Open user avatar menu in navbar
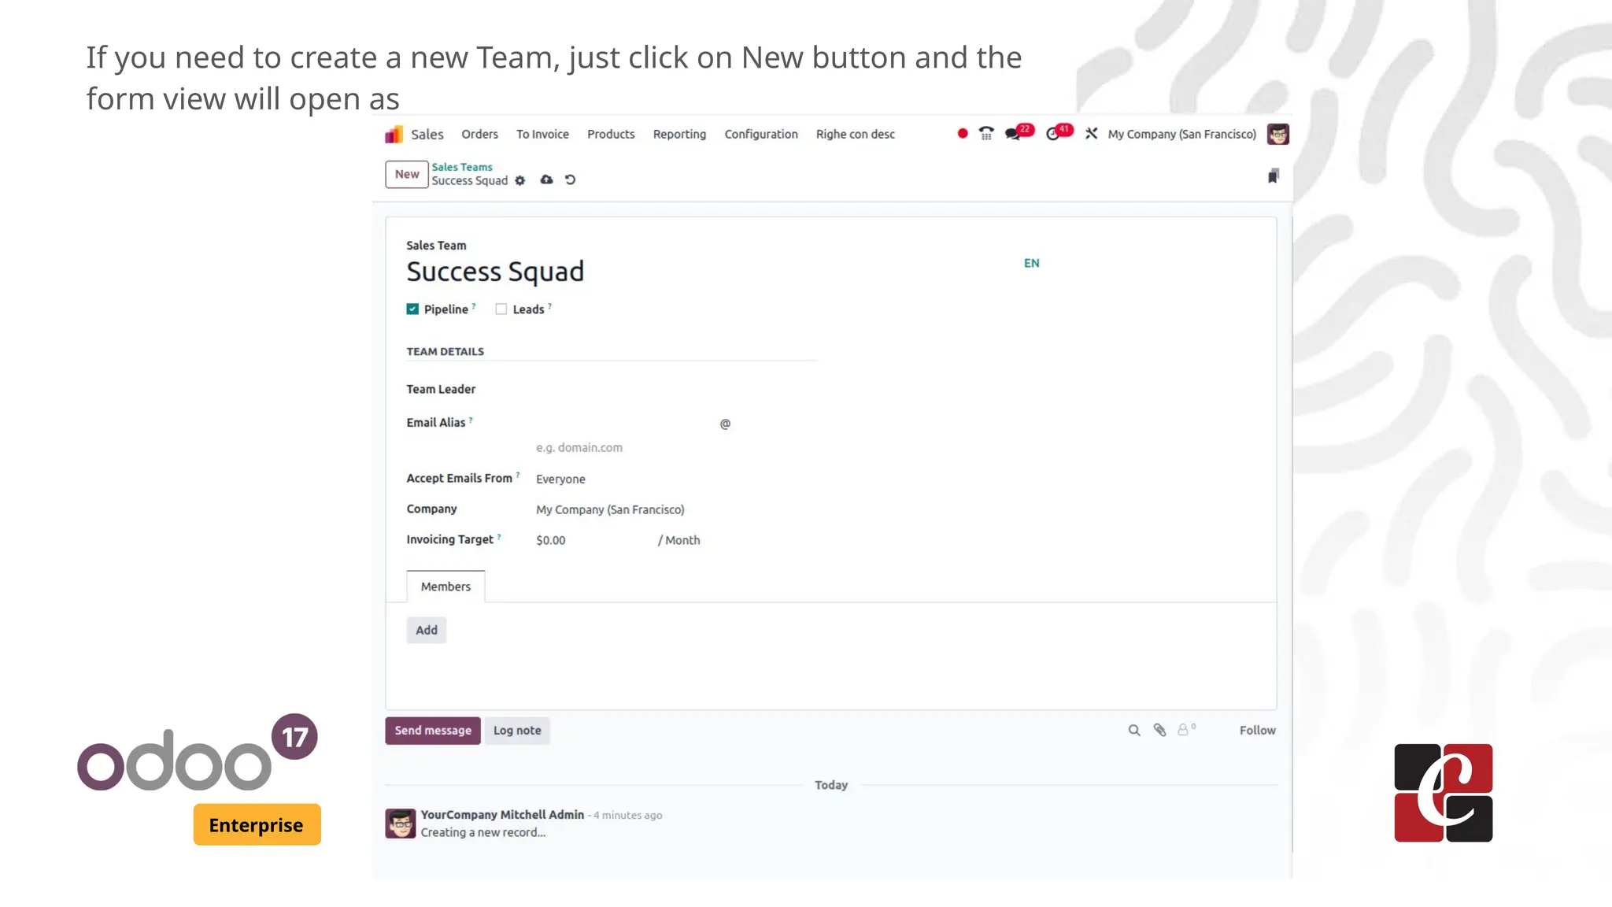The width and height of the screenshot is (1612, 907). tap(1277, 134)
